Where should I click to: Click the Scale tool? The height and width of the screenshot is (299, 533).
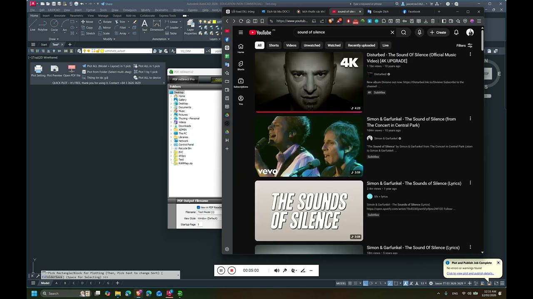pos(104,33)
